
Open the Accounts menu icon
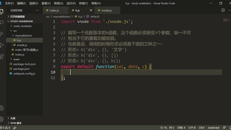1,108
